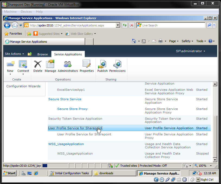Viewport: 221px width, 184px height.
Task: Switch to Initial Configuration Tasks taskbar button
Action: [x=70, y=173]
